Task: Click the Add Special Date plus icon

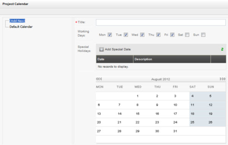Action: [101, 49]
